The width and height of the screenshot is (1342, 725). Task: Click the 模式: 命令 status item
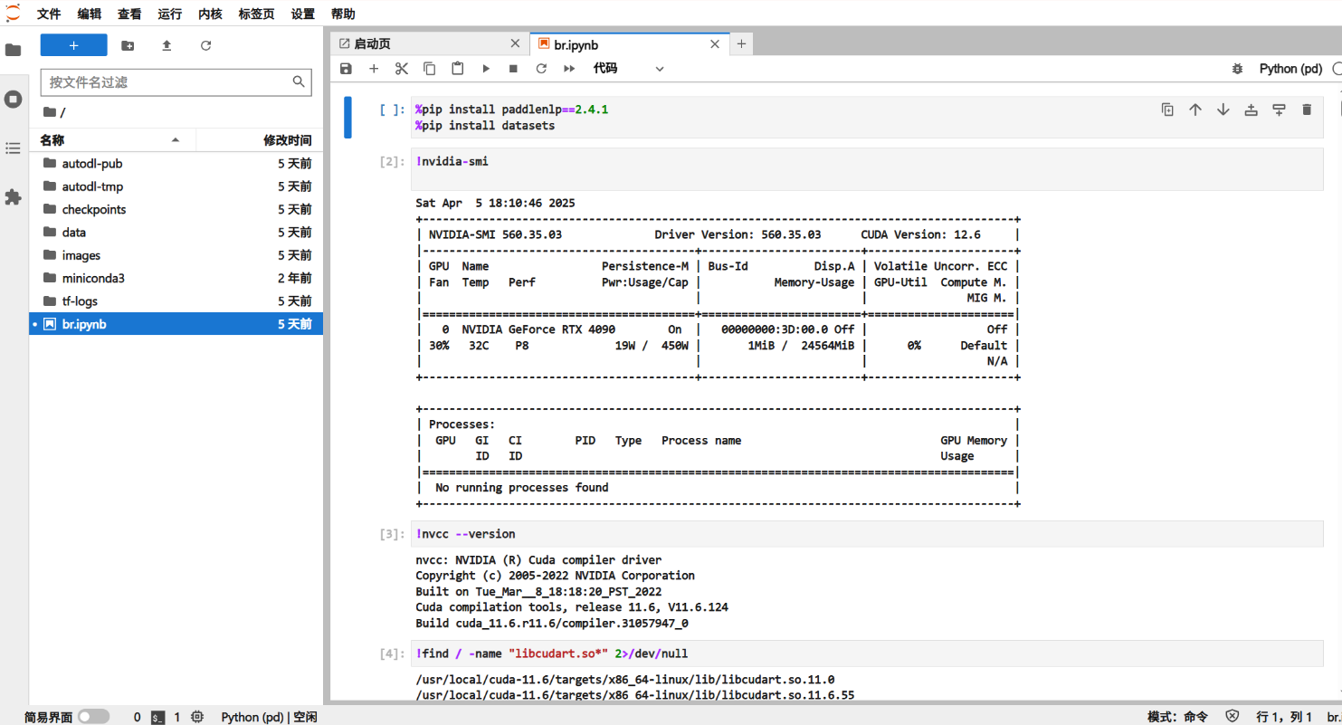pos(1177,717)
